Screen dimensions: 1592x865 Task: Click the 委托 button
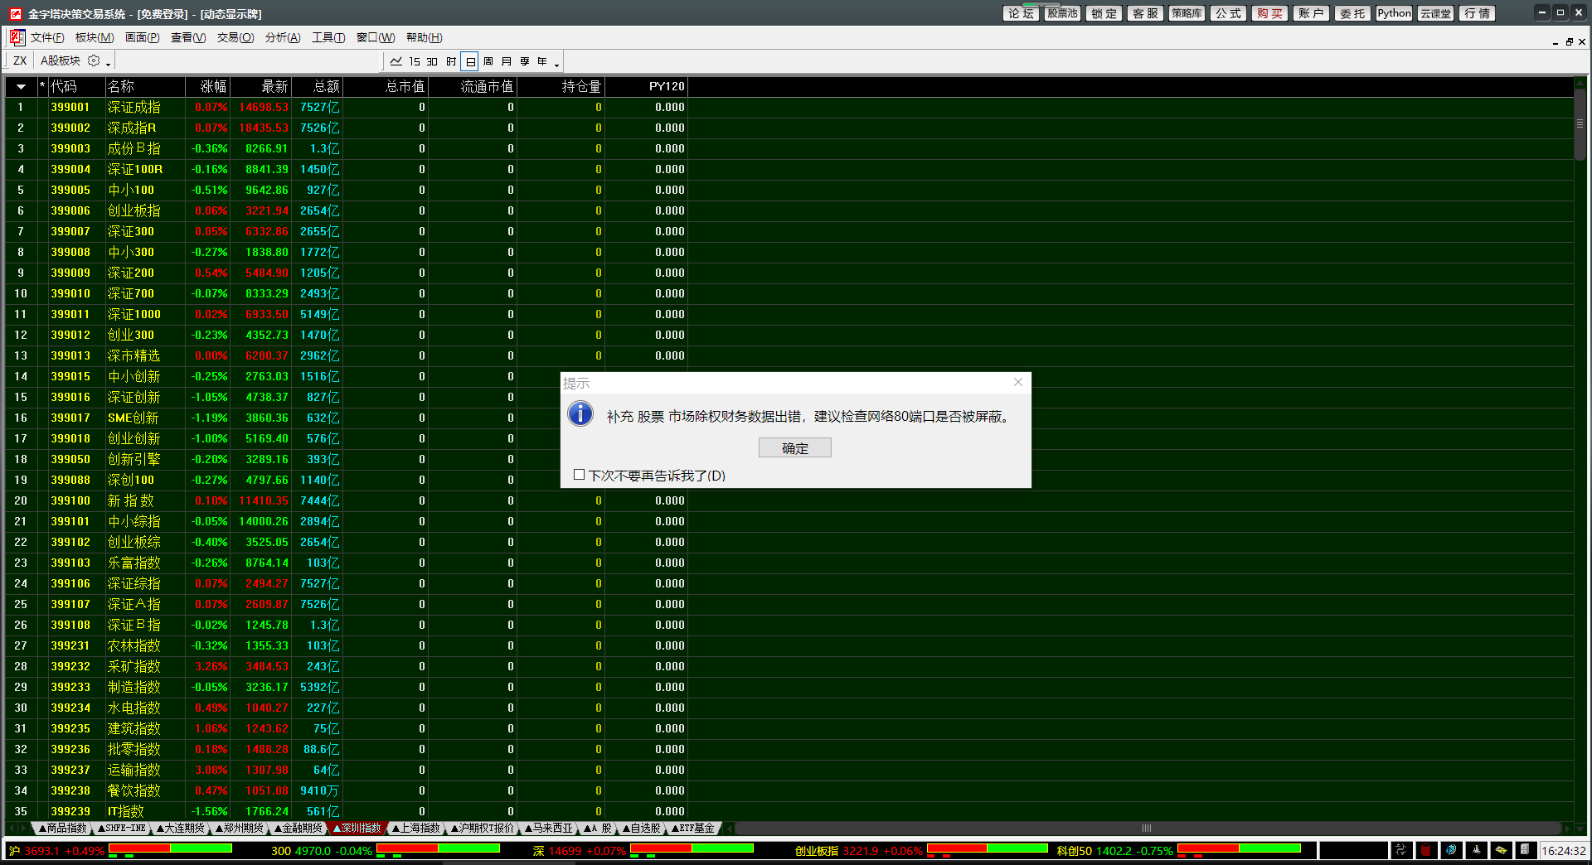pyautogui.click(x=1352, y=13)
